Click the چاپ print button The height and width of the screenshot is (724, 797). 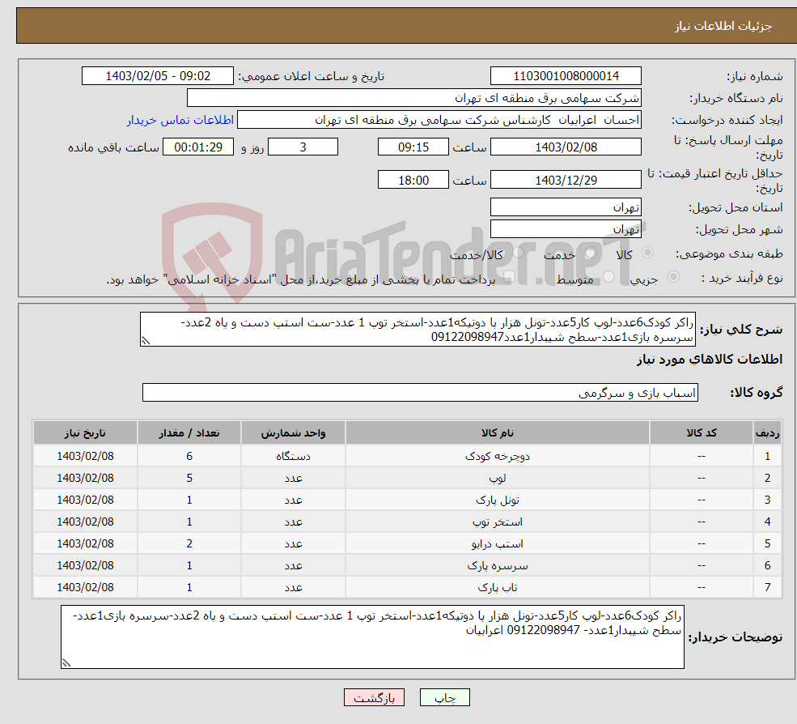(445, 697)
